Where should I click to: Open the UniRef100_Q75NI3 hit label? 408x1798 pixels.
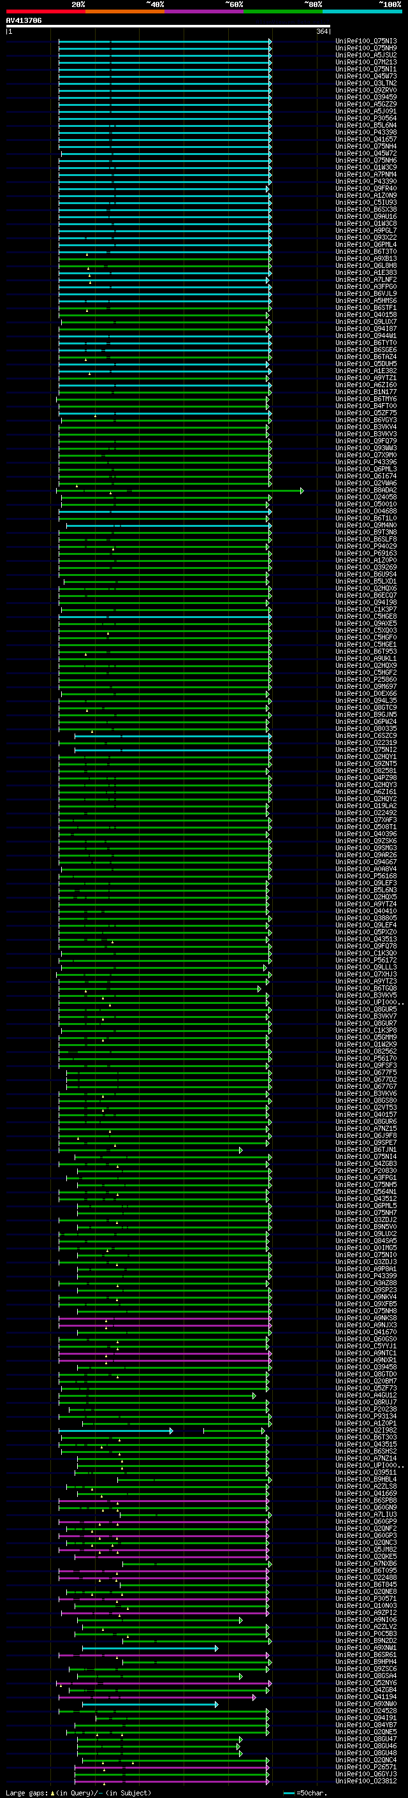(366, 42)
